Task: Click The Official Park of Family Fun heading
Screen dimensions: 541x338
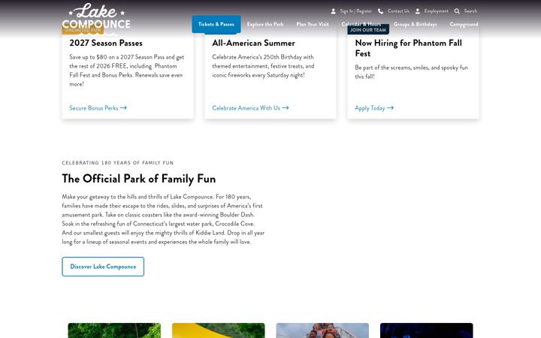Action: click(x=139, y=179)
